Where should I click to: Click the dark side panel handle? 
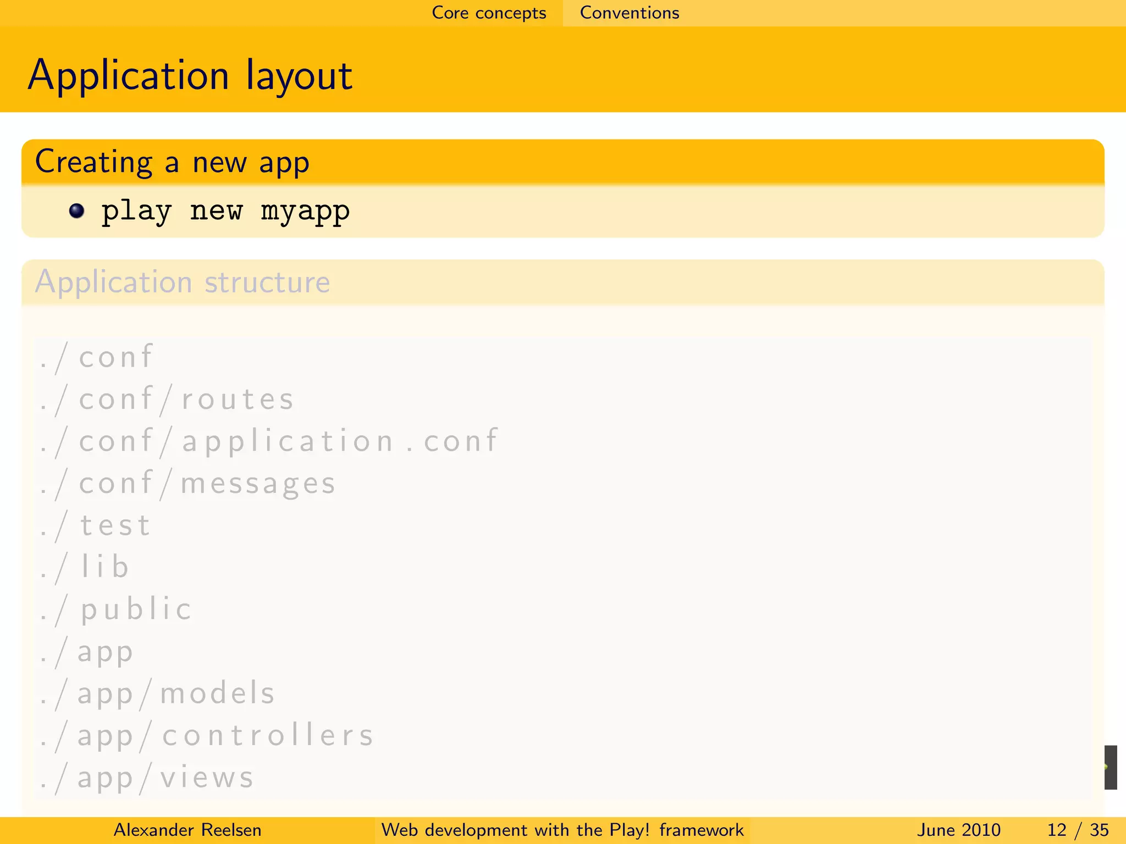click(1111, 767)
